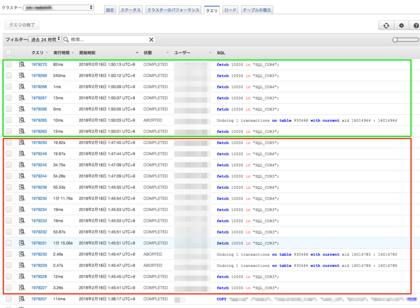Screen dimensions: 420x308
Task: Open query link 1979230
Action: pos(39,254)
